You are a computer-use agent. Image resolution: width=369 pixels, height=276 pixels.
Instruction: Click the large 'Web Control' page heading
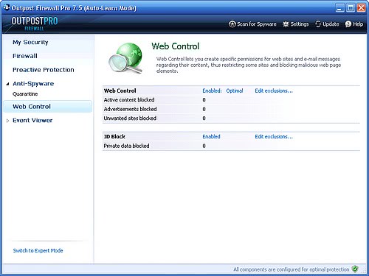click(x=175, y=46)
